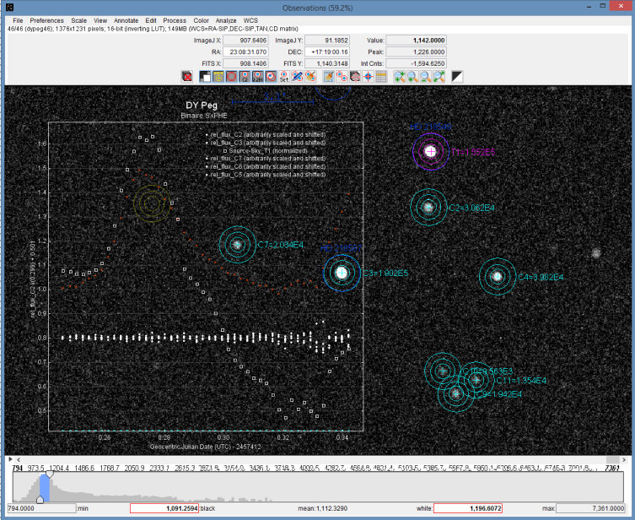Click the second magnifier zoom icon

[412, 76]
